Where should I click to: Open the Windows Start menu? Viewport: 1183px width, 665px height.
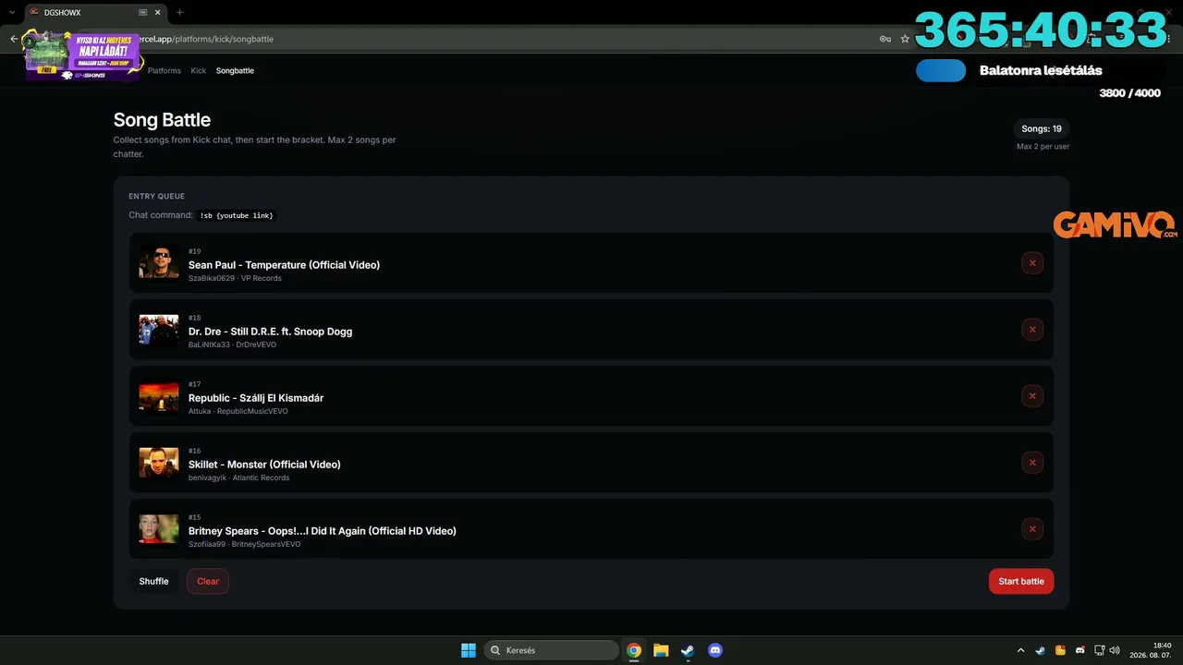coord(469,650)
